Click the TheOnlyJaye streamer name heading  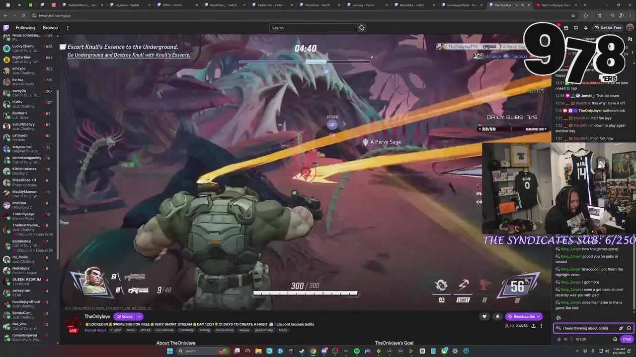point(97,316)
